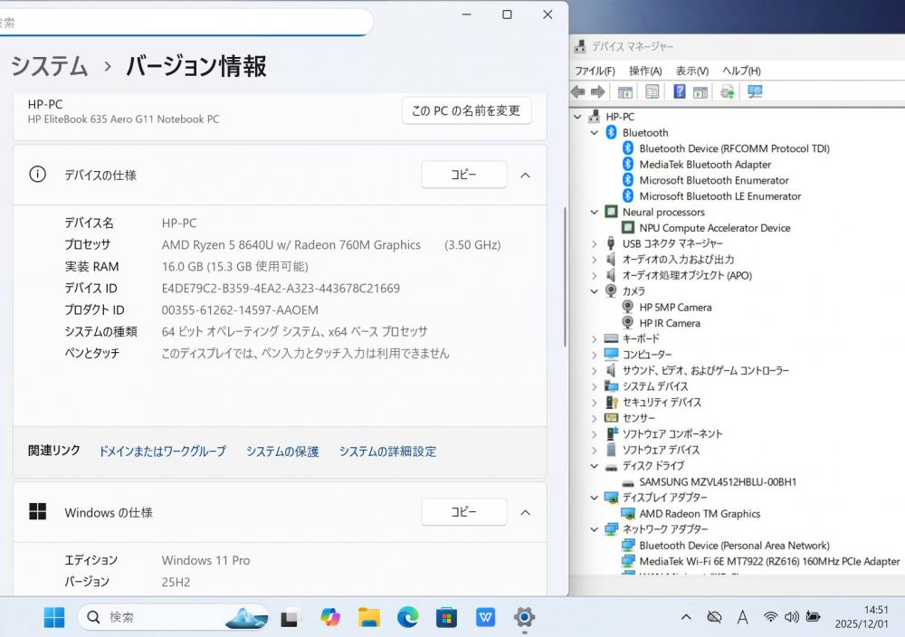Open File Explorer from the taskbar
Image resolution: width=905 pixels, height=637 pixels.
click(368, 617)
